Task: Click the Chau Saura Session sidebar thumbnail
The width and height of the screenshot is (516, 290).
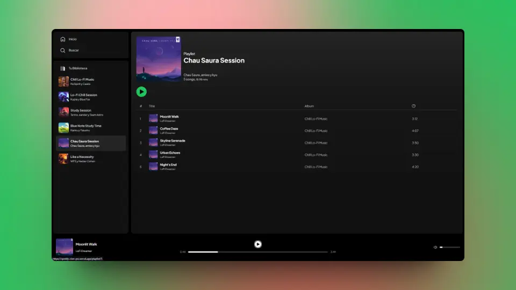Action: pos(63,143)
